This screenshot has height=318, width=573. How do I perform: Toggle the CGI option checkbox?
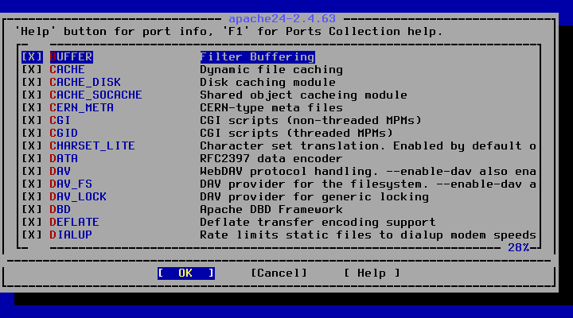[32, 121]
